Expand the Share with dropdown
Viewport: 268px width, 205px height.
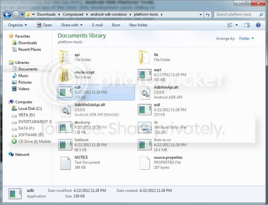click(72, 25)
